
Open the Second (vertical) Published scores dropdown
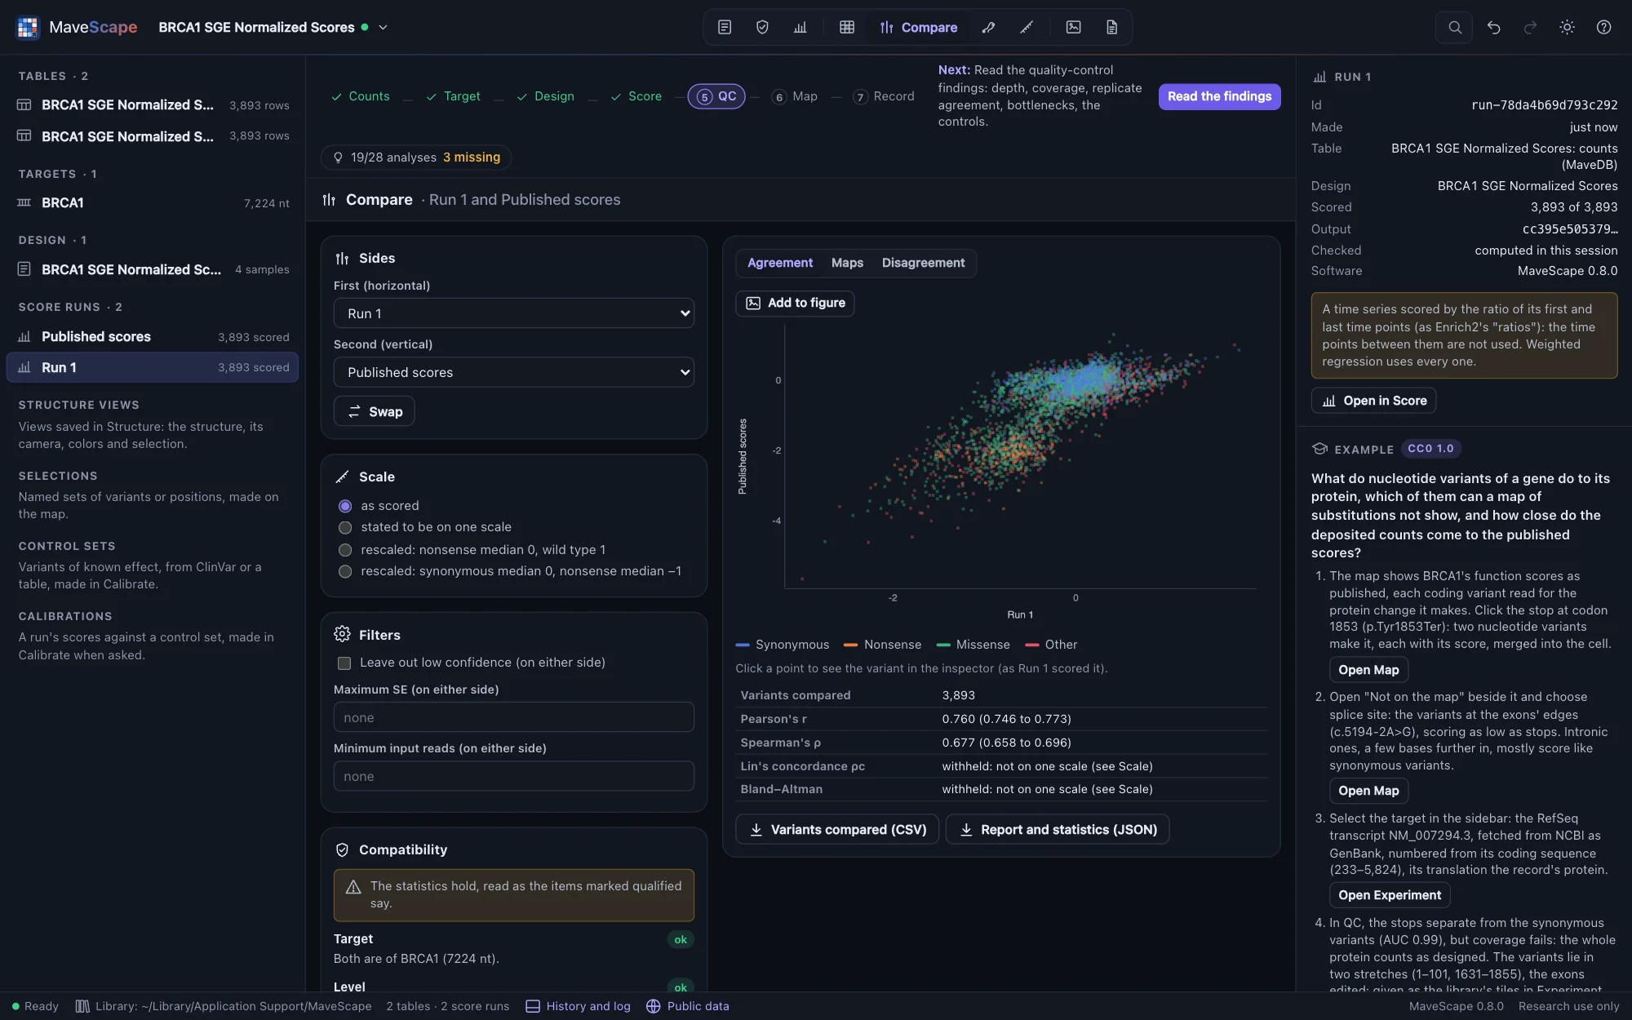point(514,372)
